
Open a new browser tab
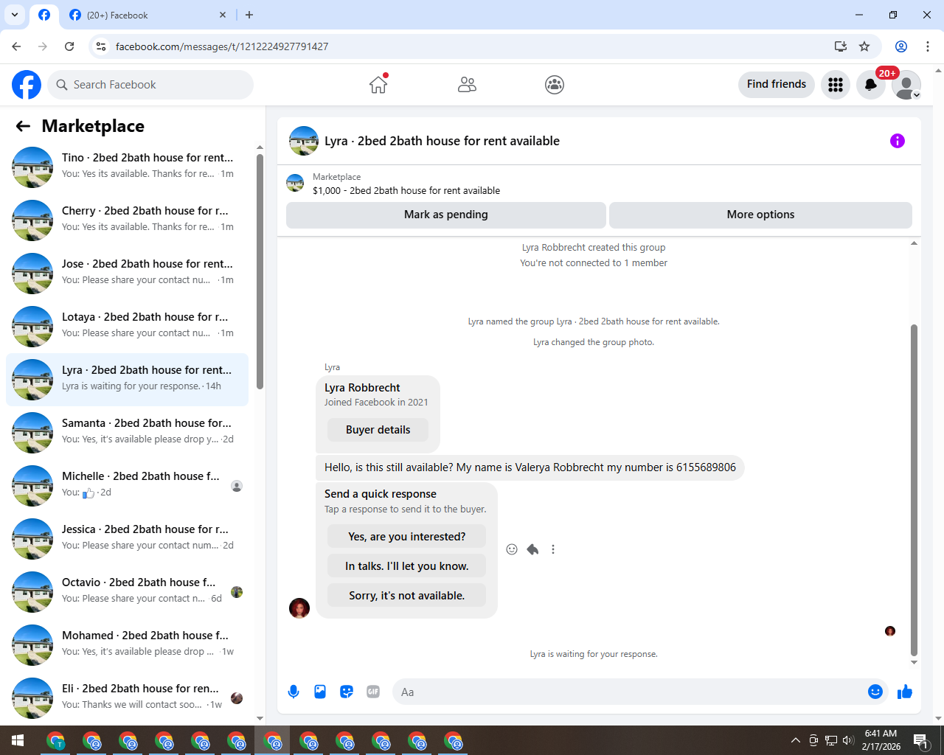[x=249, y=15]
